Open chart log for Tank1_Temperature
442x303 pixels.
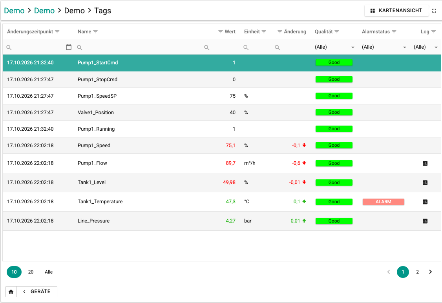[425, 202]
